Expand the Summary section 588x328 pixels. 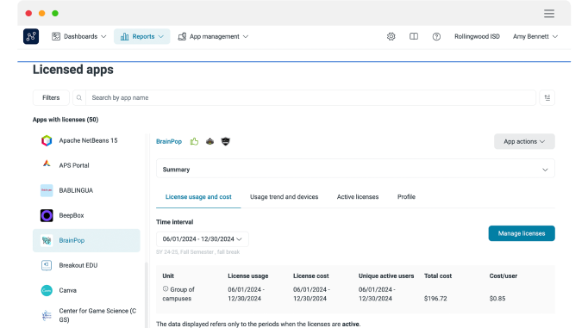[355, 170]
